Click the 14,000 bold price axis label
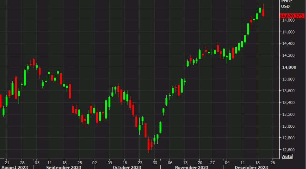306x169 pixels. click(x=289, y=67)
